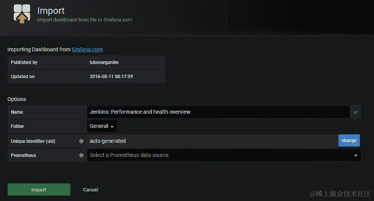This screenshot has height=201, width=374.
Task: Click the Prometheus row label
Action: click(x=23, y=155)
